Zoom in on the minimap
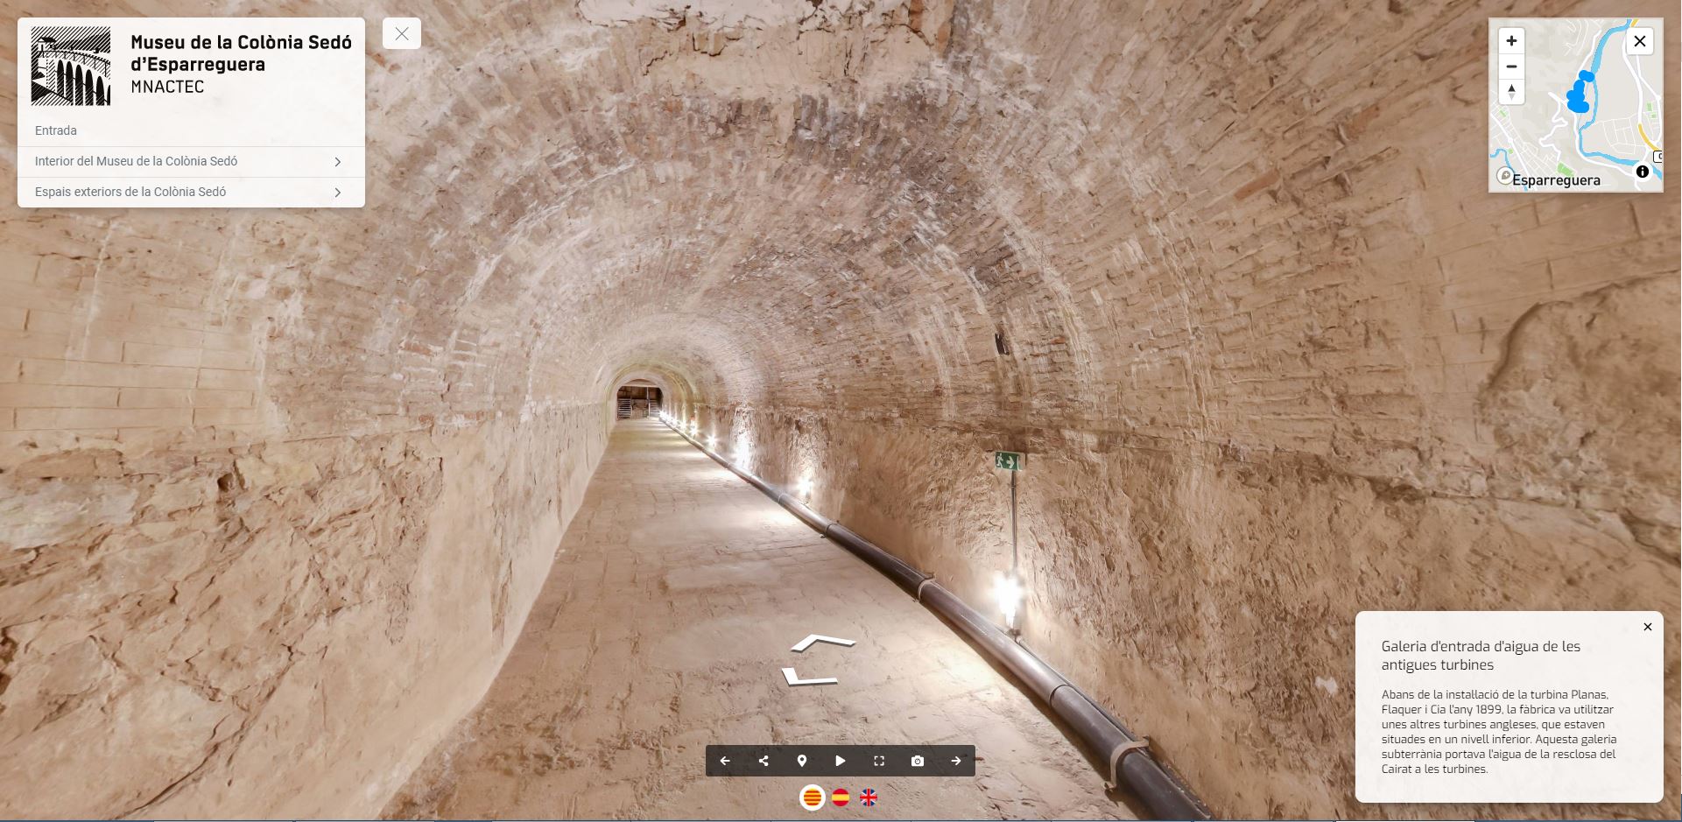Viewport: 1682px width, 822px height. [x=1511, y=41]
